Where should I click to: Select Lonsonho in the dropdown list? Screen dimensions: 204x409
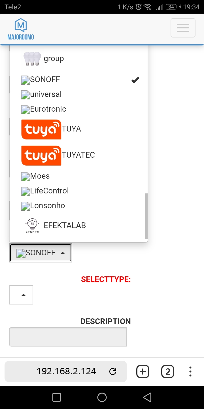click(x=42, y=205)
